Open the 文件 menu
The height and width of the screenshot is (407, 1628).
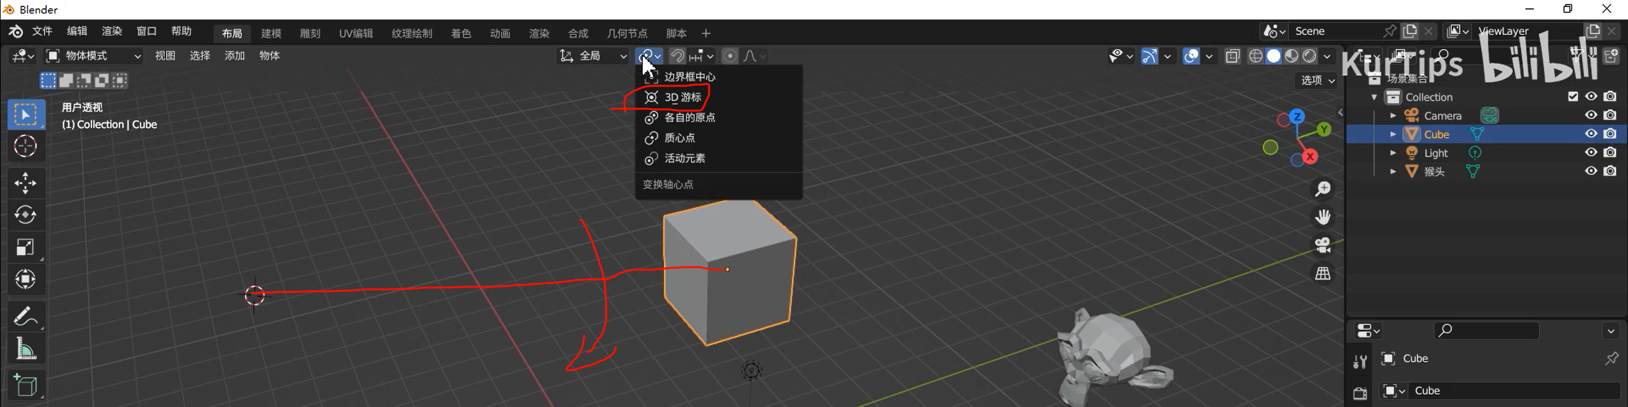(42, 31)
